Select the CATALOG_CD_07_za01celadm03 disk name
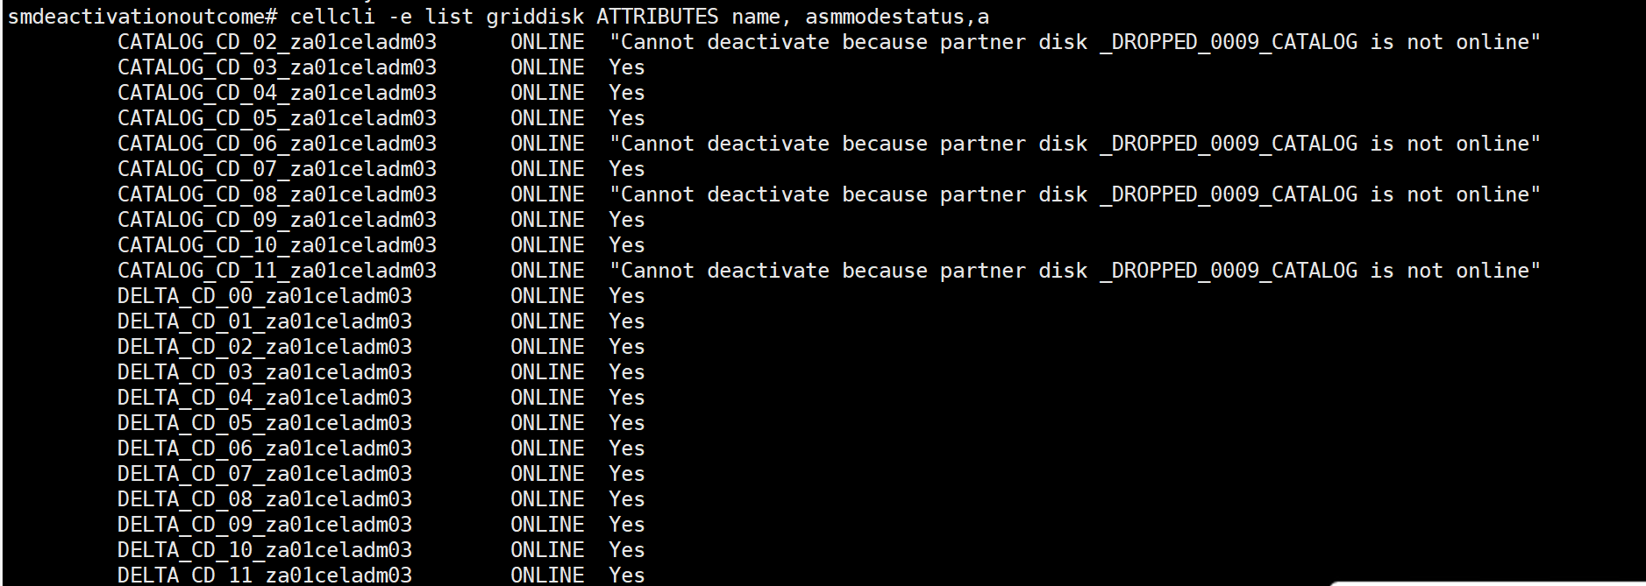This screenshot has height=586, width=1646. coord(277,169)
